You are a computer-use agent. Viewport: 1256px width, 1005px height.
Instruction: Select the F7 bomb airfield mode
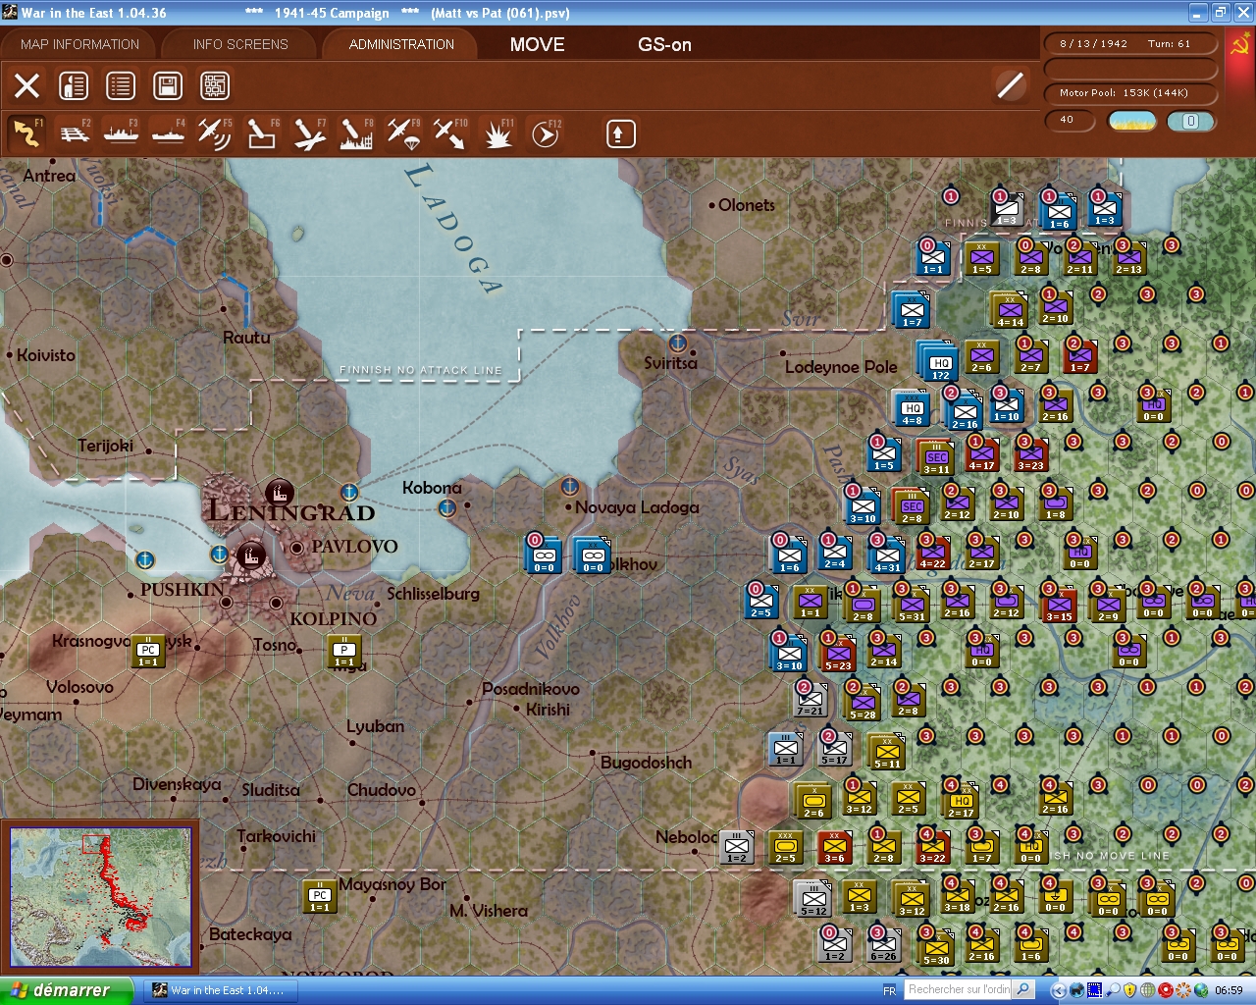point(309,133)
